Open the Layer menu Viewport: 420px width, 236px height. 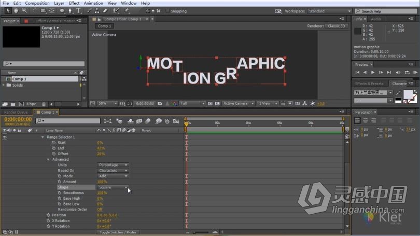pos(59,3)
